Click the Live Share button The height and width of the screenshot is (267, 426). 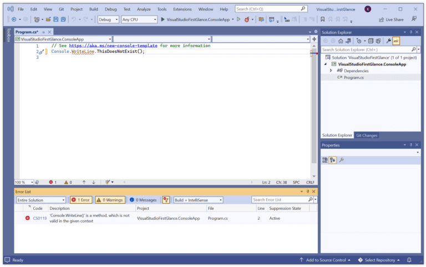point(391,19)
